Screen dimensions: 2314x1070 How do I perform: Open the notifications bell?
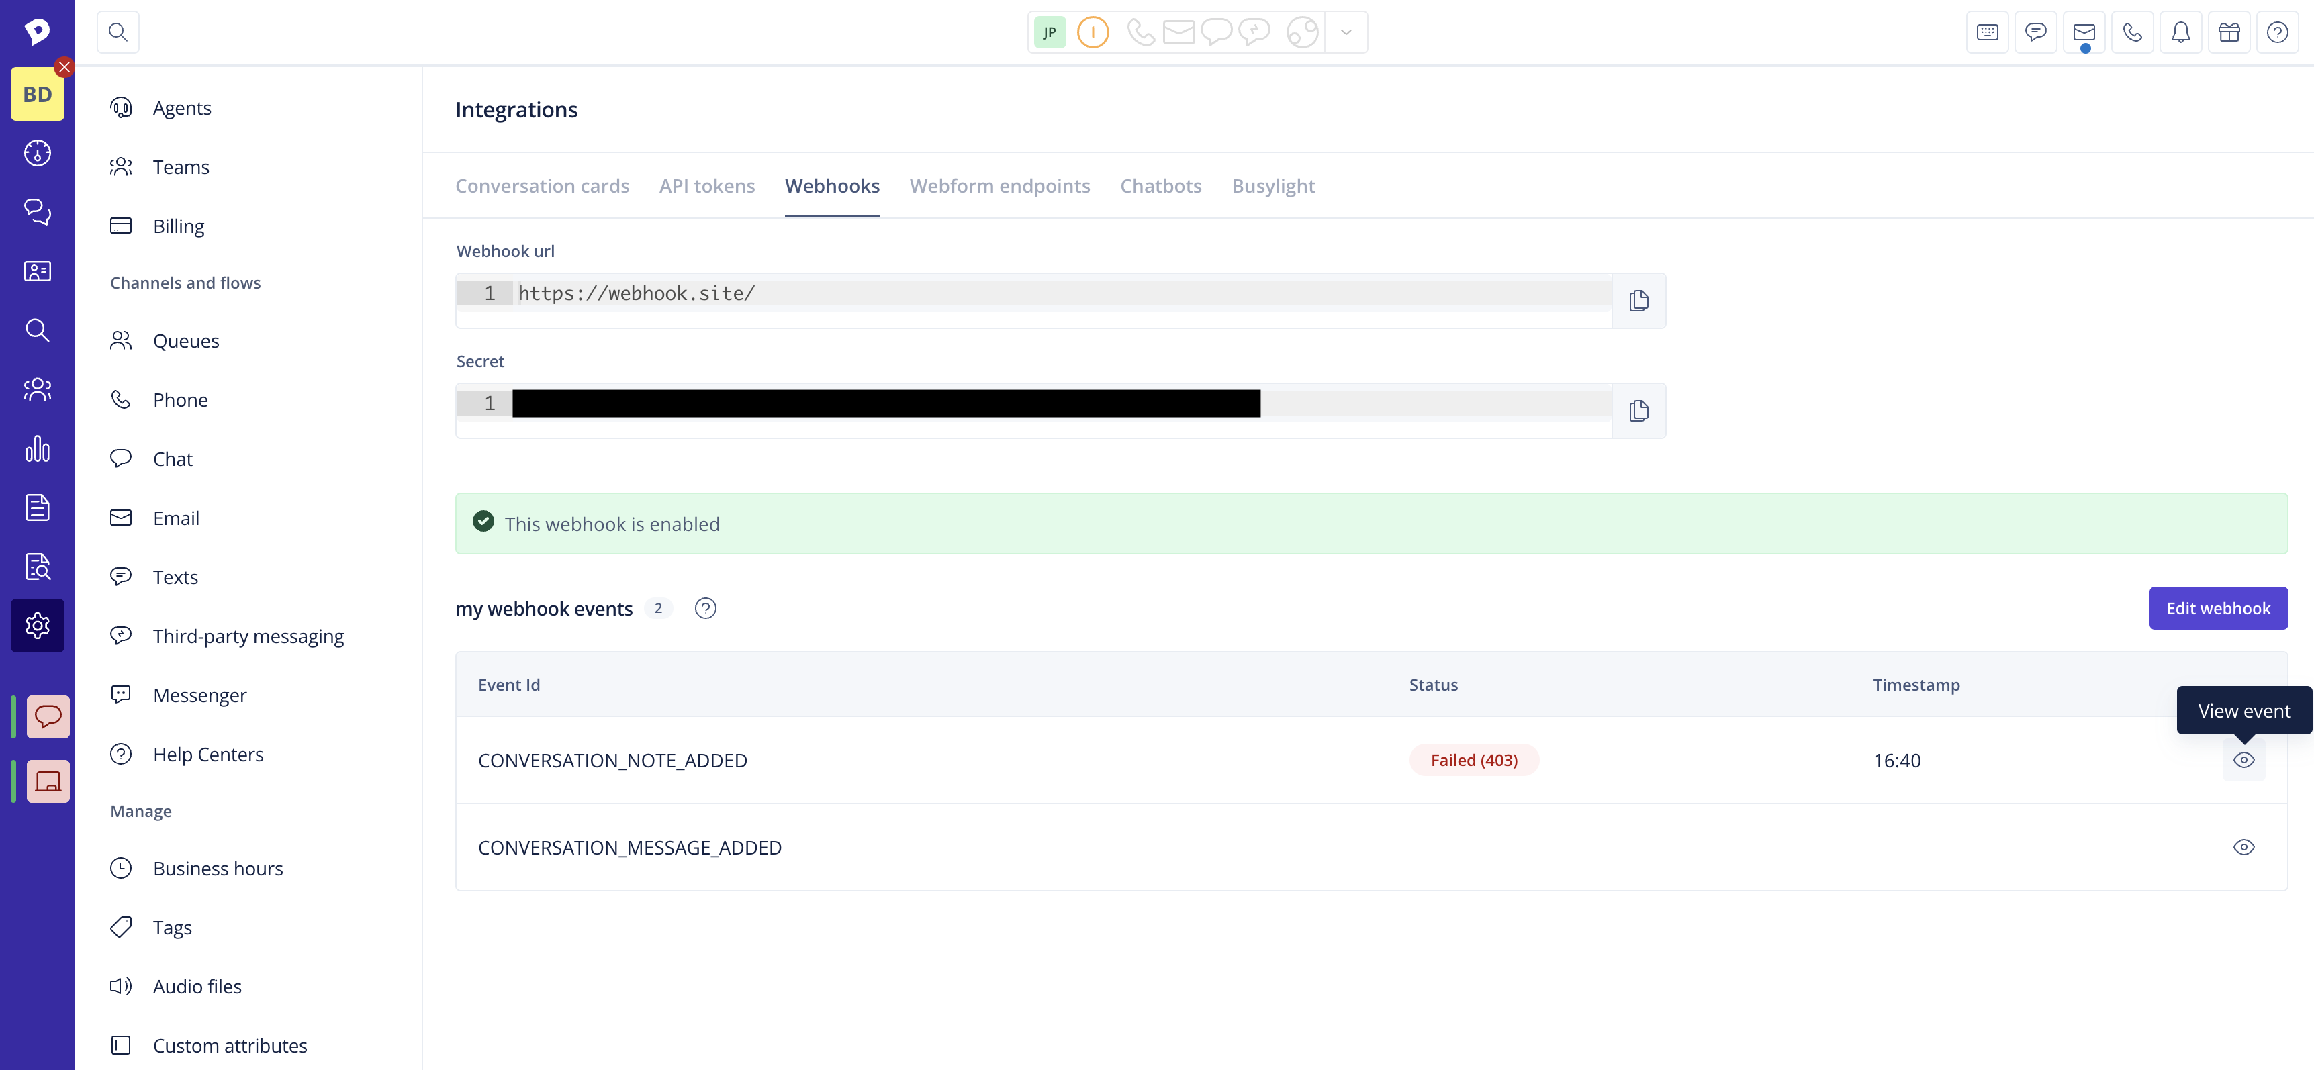tap(2180, 33)
